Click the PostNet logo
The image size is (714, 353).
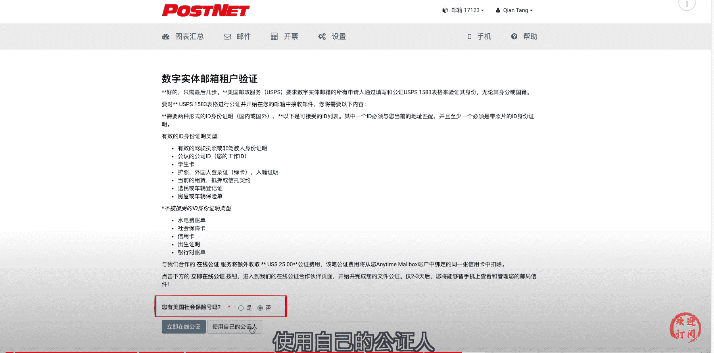click(205, 11)
